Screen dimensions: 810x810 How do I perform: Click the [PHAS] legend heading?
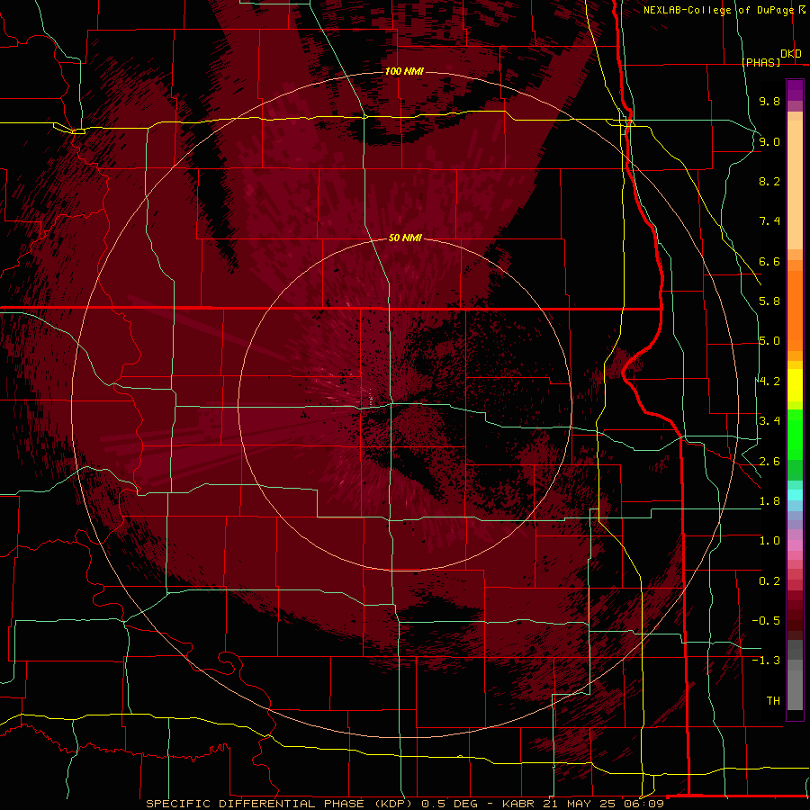(761, 62)
